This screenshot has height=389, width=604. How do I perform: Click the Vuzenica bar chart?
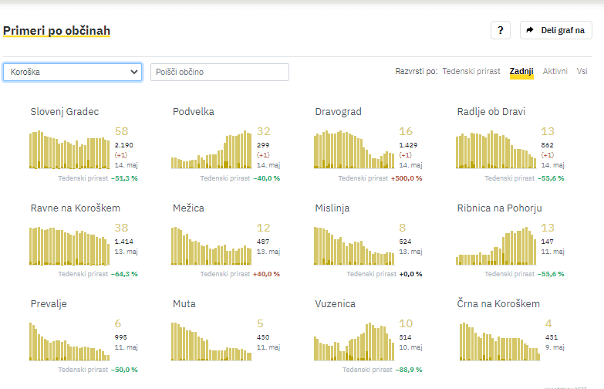click(354, 341)
